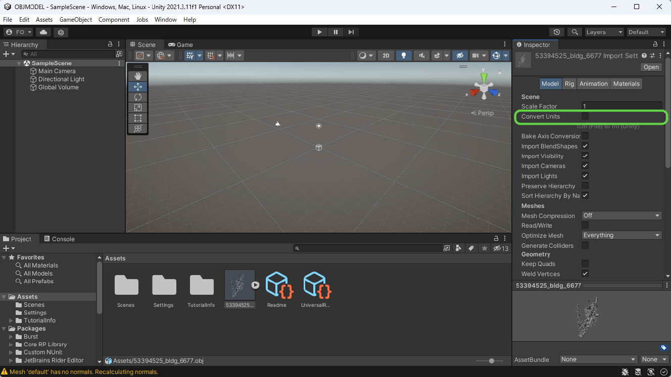The height and width of the screenshot is (377, 671).
Task: Toggle the scene lighting bulb icon
Action: (404, 56)
